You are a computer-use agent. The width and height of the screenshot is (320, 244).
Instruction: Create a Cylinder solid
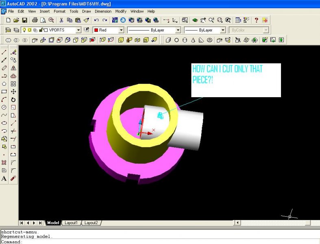pos(185,40)
